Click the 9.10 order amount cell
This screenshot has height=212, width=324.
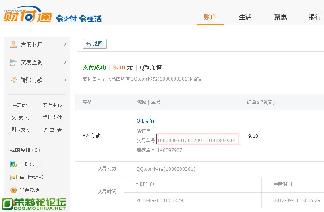click(x=253, y=136)
